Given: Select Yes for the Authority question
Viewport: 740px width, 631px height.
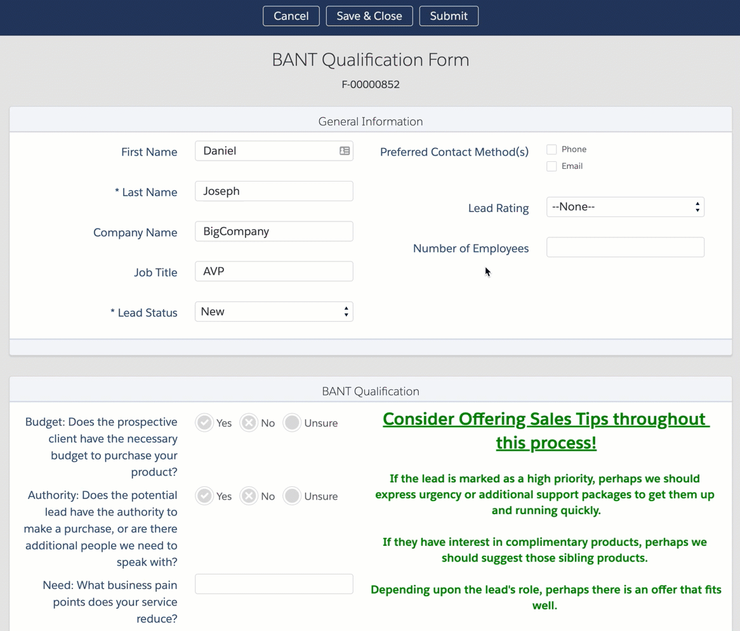Looking at the screenshot, I should pos(204,496).
